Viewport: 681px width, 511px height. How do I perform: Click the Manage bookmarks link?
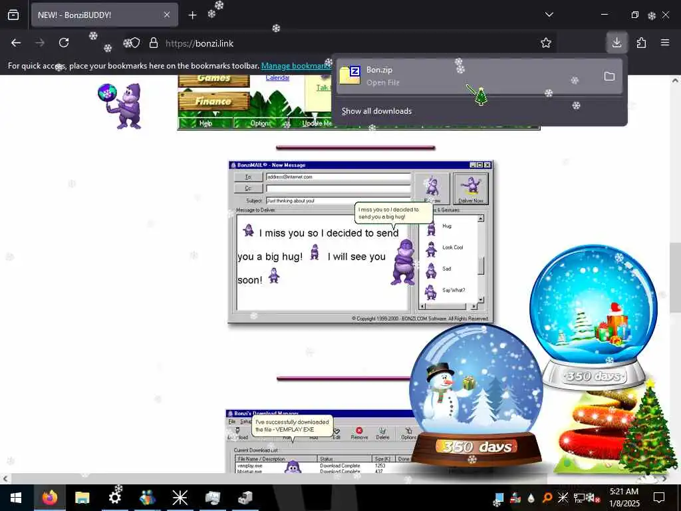296,66
